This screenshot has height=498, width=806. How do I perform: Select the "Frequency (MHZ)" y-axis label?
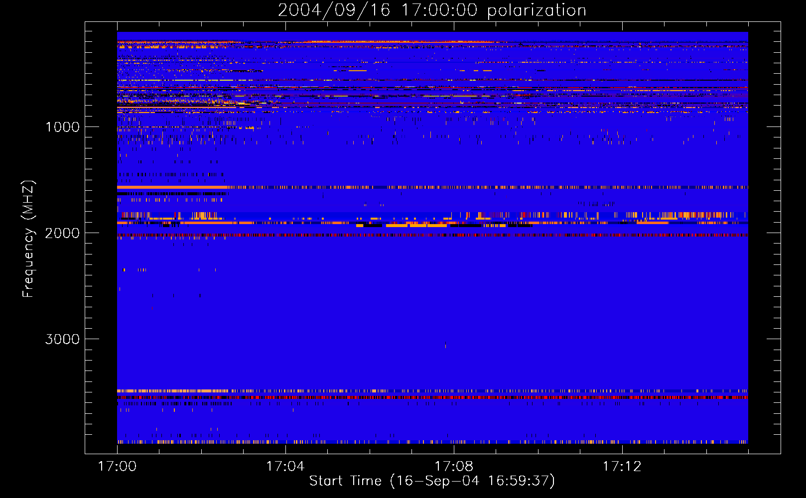pyautogui.click(x=28, y=239)
